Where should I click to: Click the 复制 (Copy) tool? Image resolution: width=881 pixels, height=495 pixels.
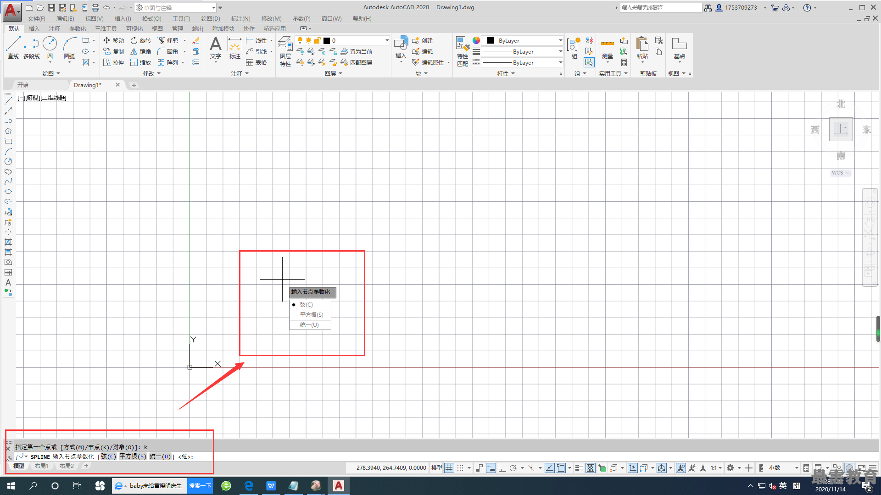(x=113, y=51)
